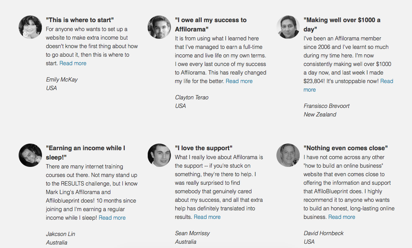Click Clayton Terao's profile photo
Image resolution: width=412 pixels, height=248 pixels.
(x=159, y=27)
